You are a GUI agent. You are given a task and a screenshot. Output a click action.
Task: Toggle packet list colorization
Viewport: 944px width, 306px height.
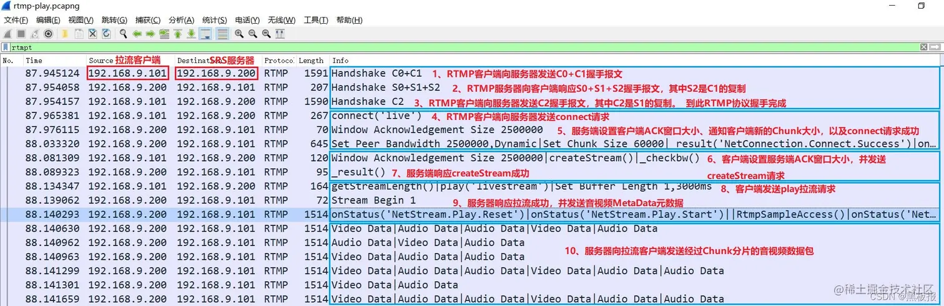click(222, 34)
